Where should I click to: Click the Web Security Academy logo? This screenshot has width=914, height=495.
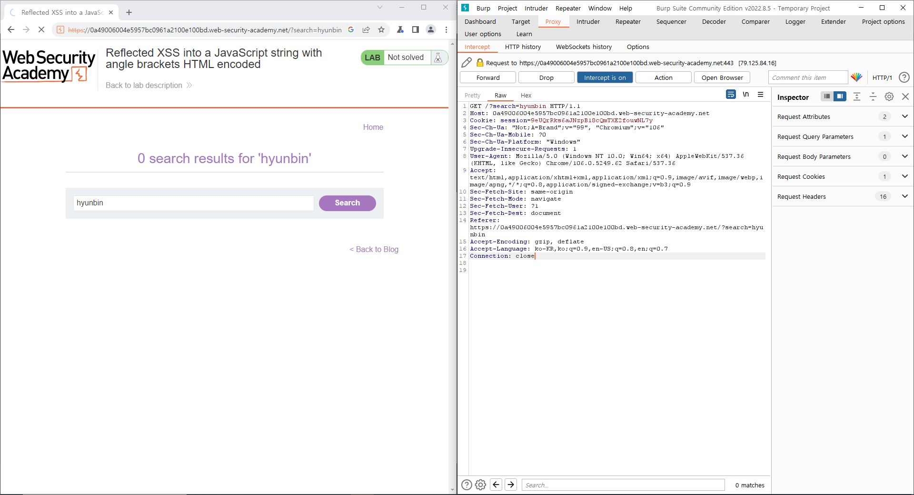coord(49,66)
